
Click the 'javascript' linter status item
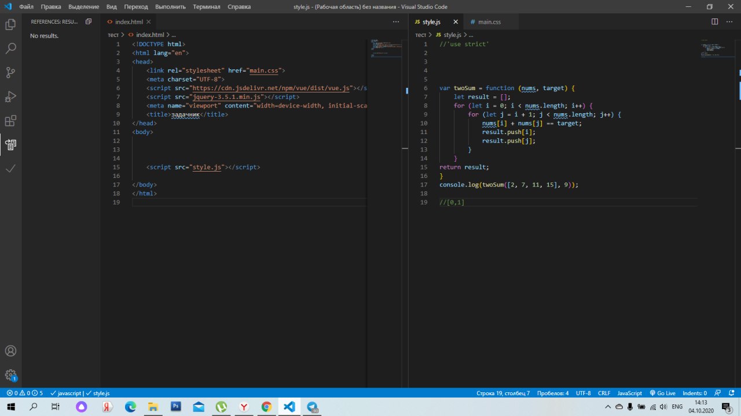[66, 393]
